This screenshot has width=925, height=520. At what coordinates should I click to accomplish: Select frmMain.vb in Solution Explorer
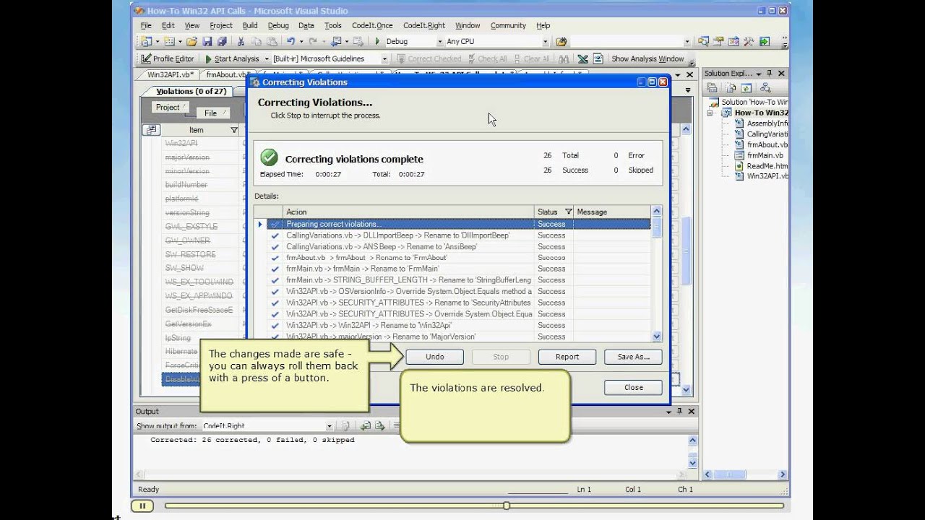pyautogui.click(x=765, y=155)
